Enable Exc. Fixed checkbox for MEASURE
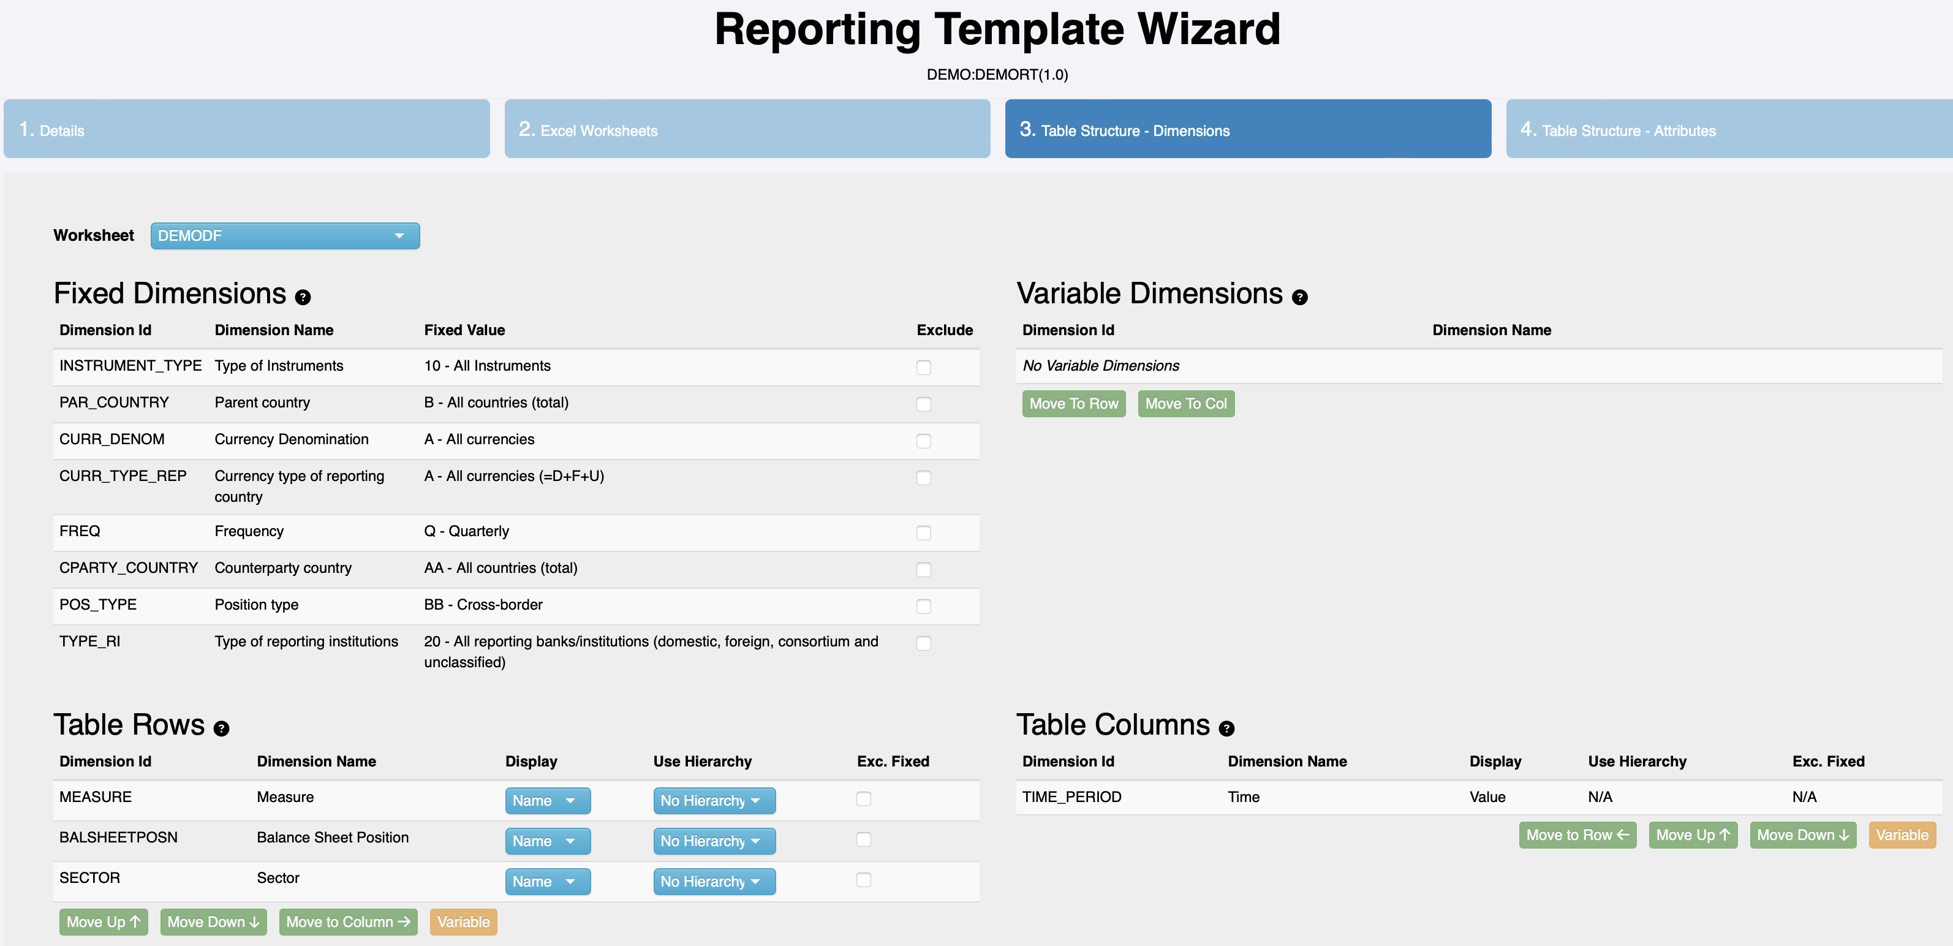Image resolution: width=1953 pixels, height=946 pixels. [x=863, y=798]
